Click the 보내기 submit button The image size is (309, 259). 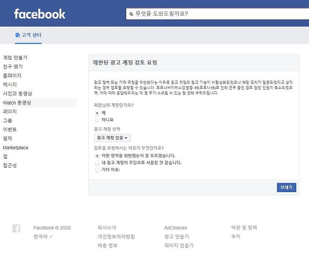[x=286, y=187]
